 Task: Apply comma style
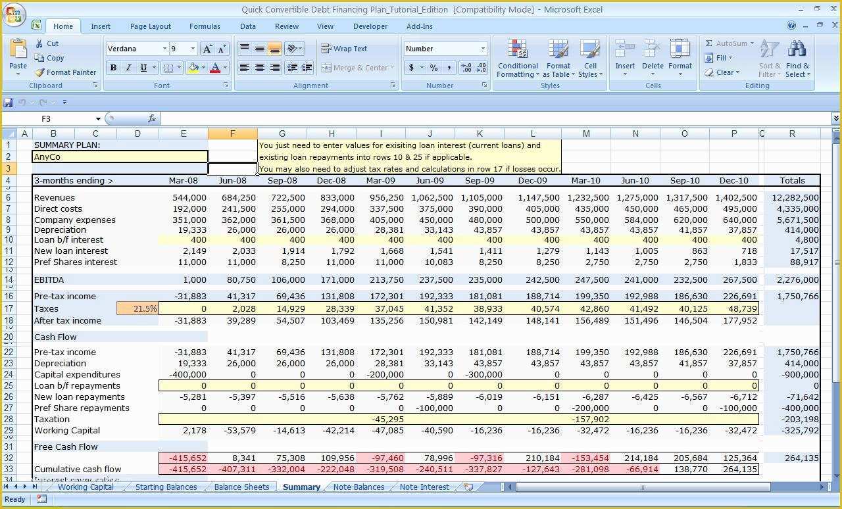449,68
